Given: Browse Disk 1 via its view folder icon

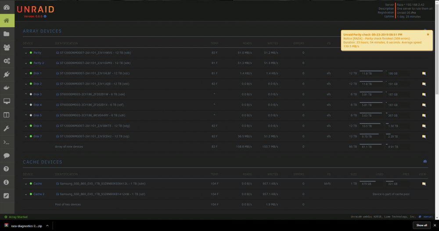Looking at the screenshot, I should [424, 74].
